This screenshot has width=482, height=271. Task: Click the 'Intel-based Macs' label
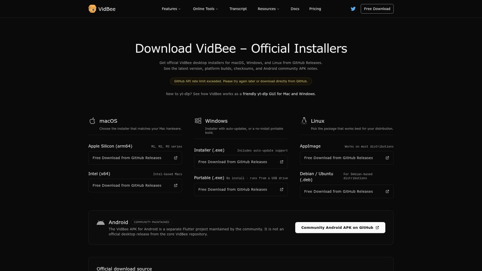coord(168,174)
